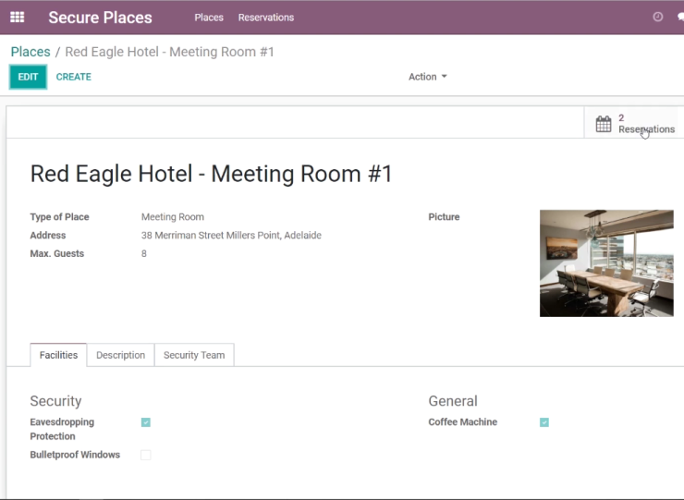Toggle Bulletproof Windows checkbox
The height and width of the screenshot is (500, 684).
(146, 455)
